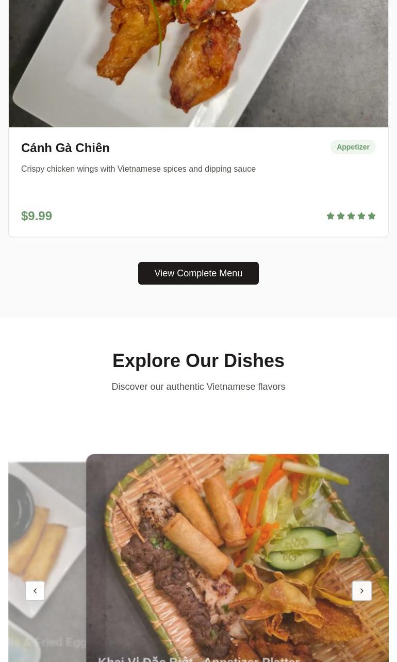
Task: Click Discover our authentic Vietnamese flavors subtitle
Action: coord(198,387)
